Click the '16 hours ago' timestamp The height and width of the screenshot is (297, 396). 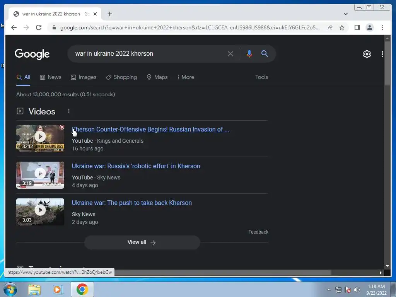pos(88,148)
